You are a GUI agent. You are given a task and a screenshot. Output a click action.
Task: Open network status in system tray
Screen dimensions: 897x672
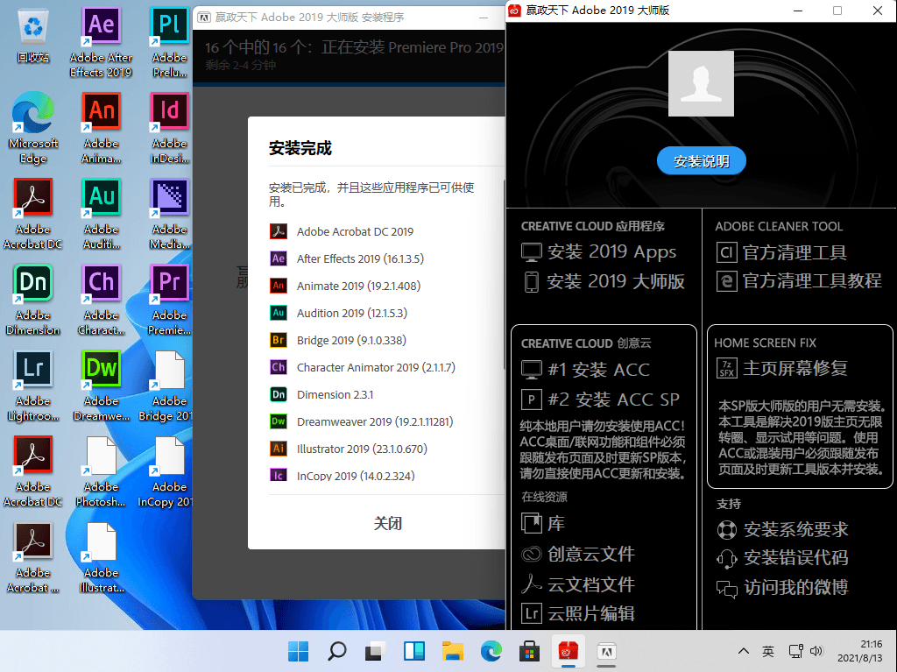(x=795, y=651)
